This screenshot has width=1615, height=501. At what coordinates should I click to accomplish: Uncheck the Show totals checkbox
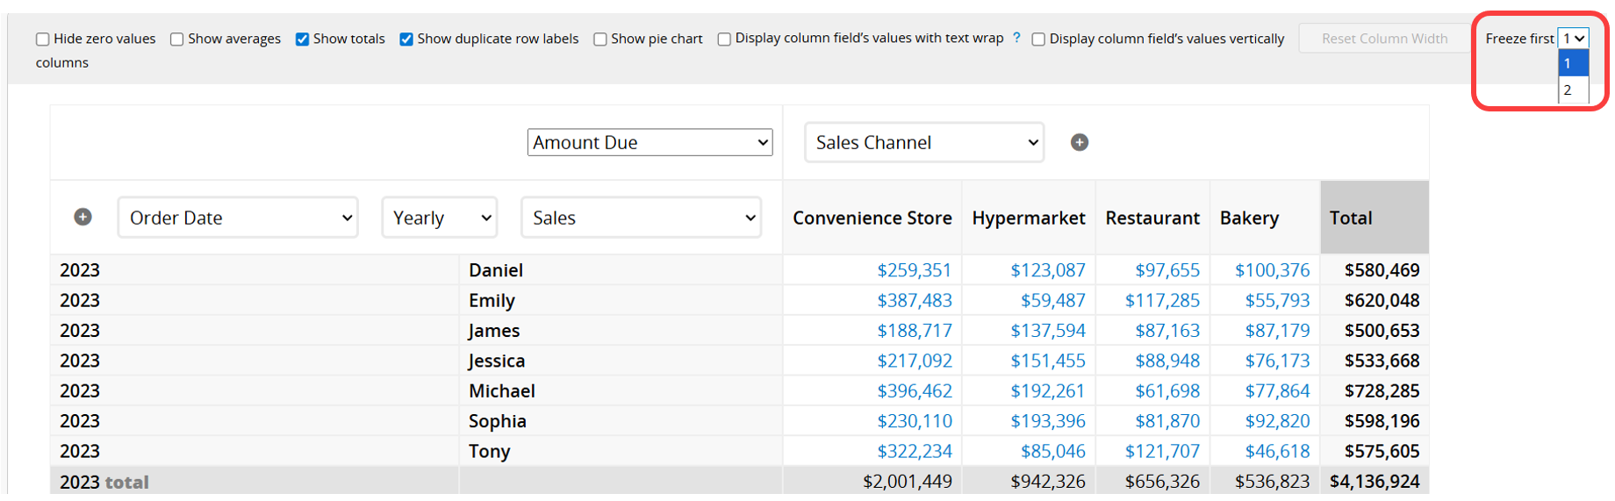(302, 39)
